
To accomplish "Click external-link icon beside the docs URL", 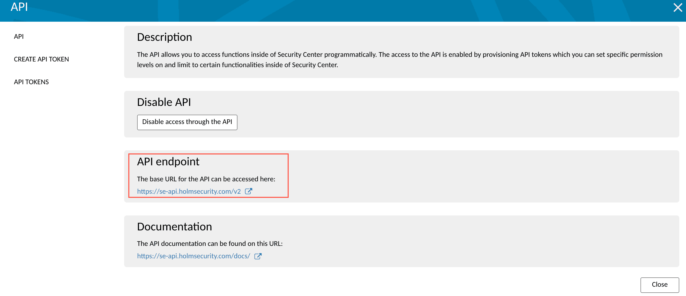I will pos(258,256).
